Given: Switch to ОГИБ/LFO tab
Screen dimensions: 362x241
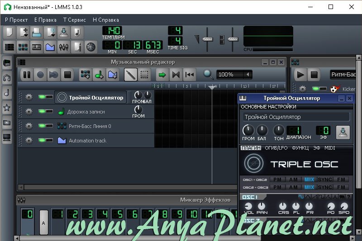Looking at the screenshot, I should pos(276,148).
